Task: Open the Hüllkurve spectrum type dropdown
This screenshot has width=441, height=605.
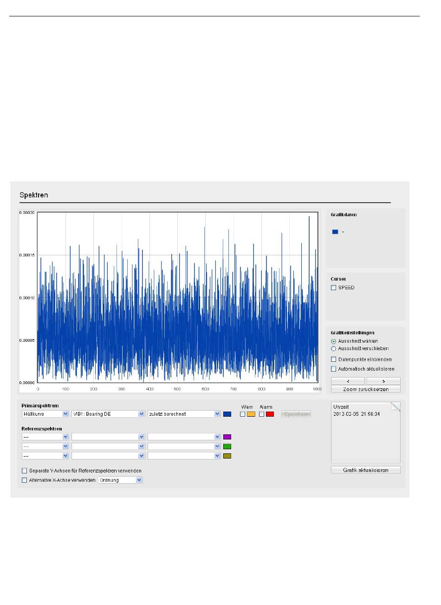Action: (45, 414)
